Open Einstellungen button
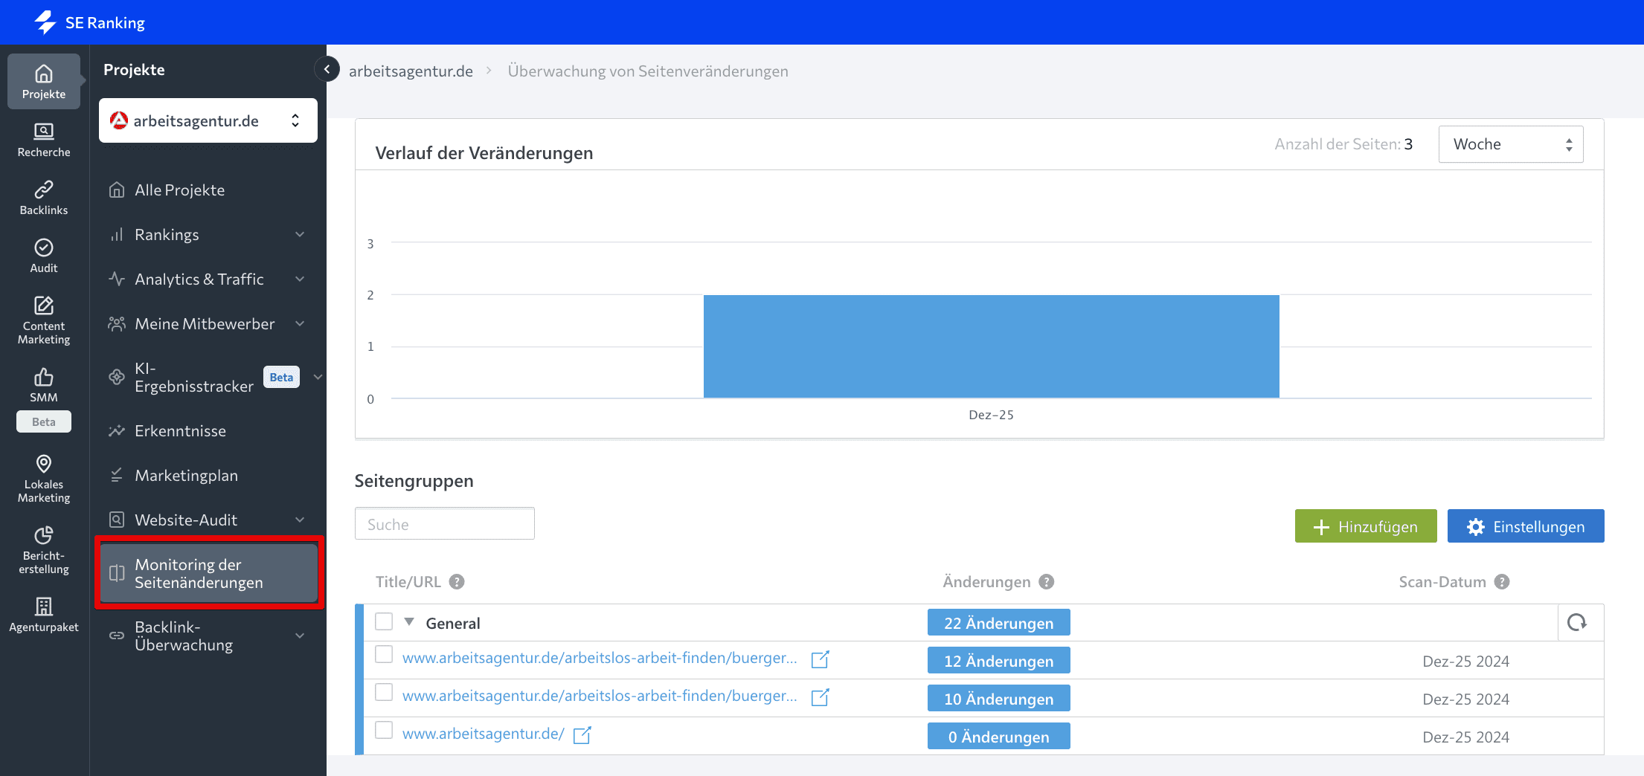This screenshot has height=776, width=1644. pos(1526,526)
